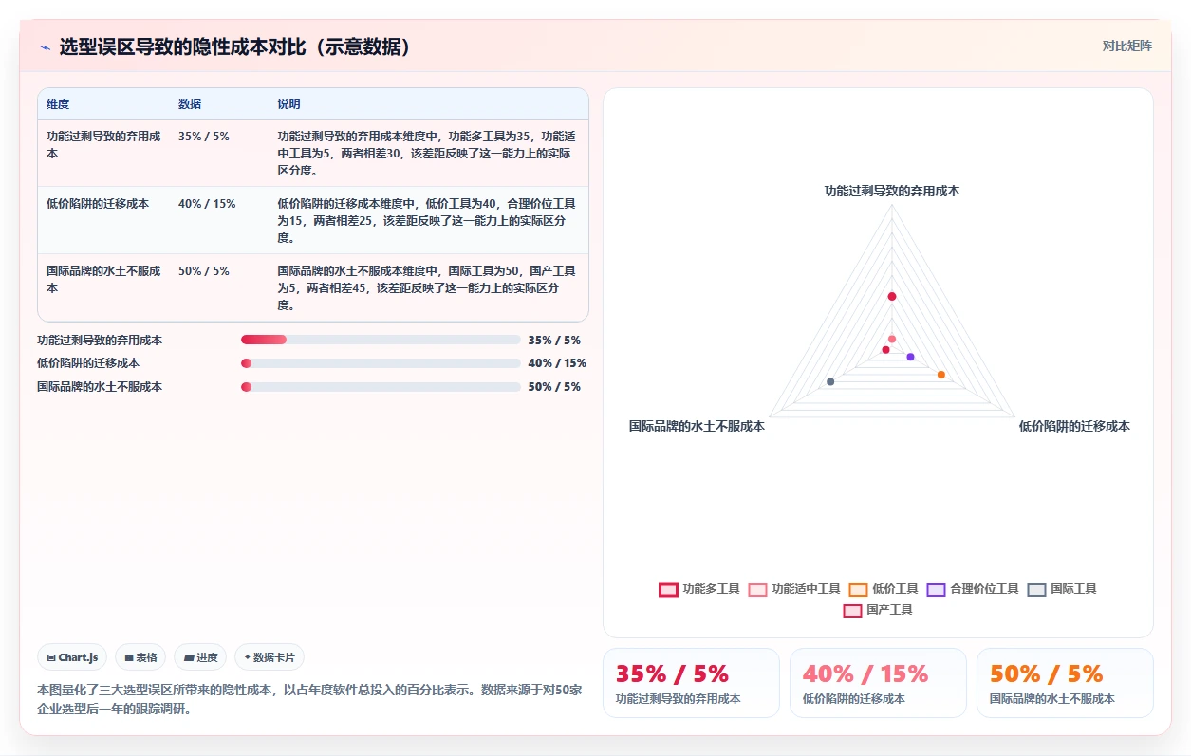Click the 低价陷阱的迁移成本 progress bar

[381, 363]
